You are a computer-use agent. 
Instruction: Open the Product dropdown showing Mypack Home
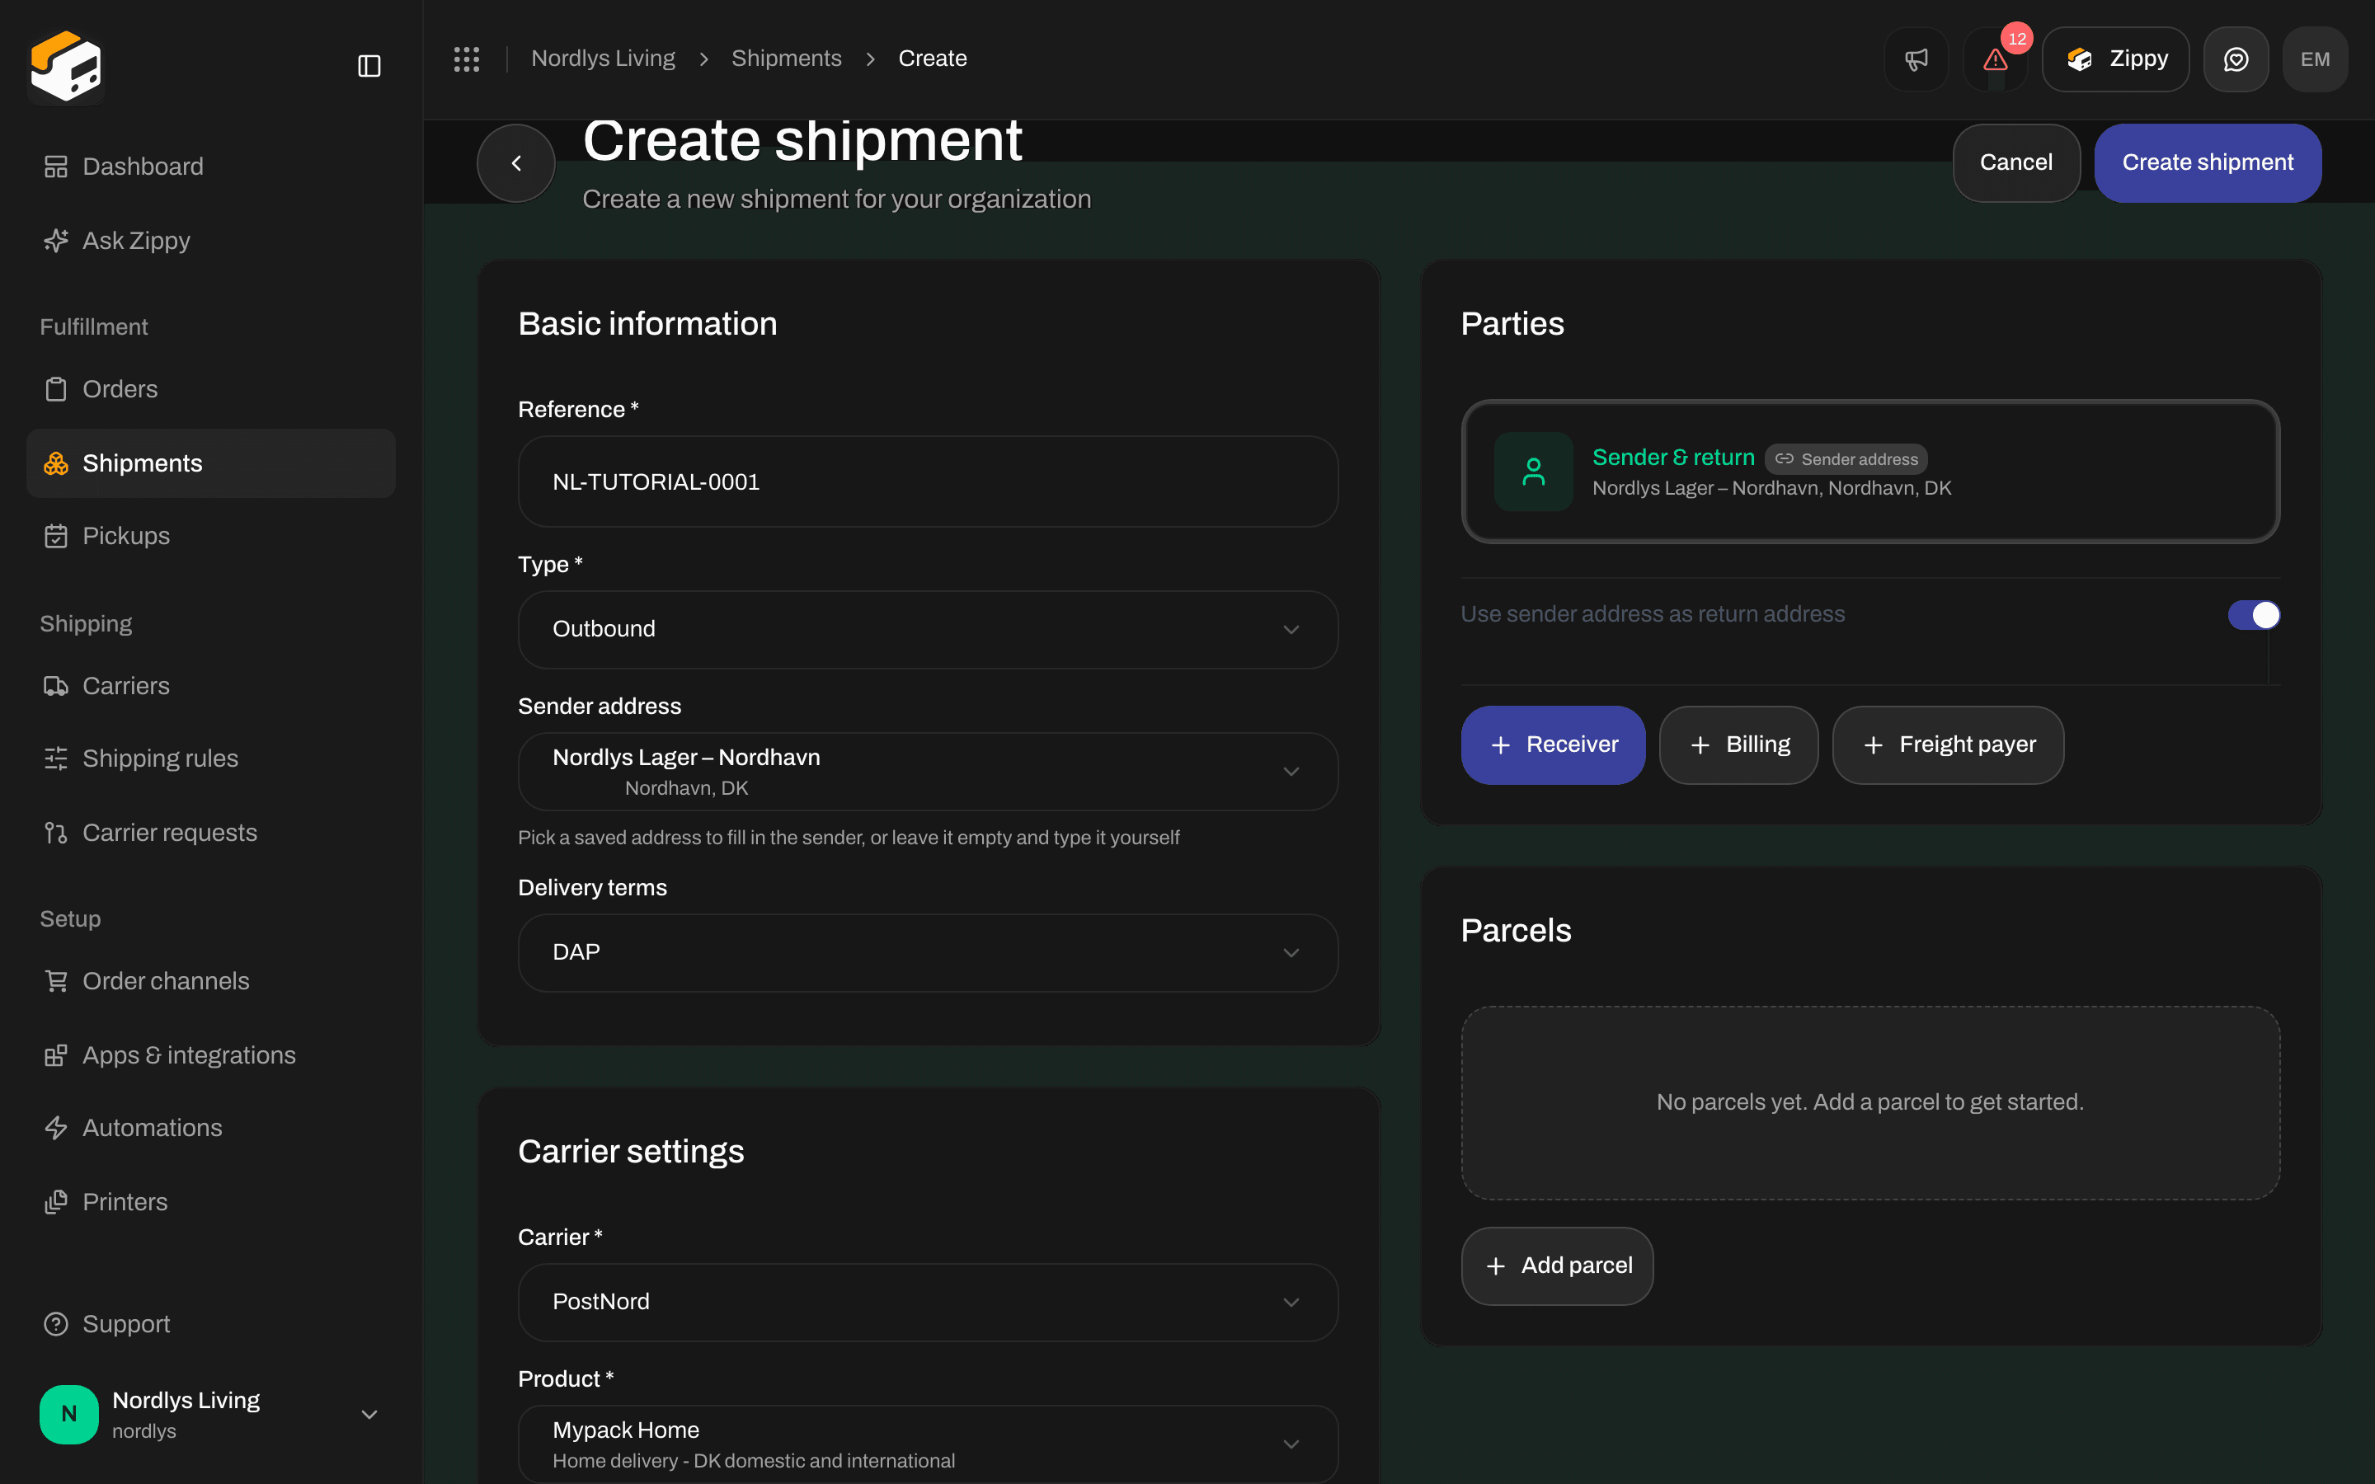point(928,1444)
